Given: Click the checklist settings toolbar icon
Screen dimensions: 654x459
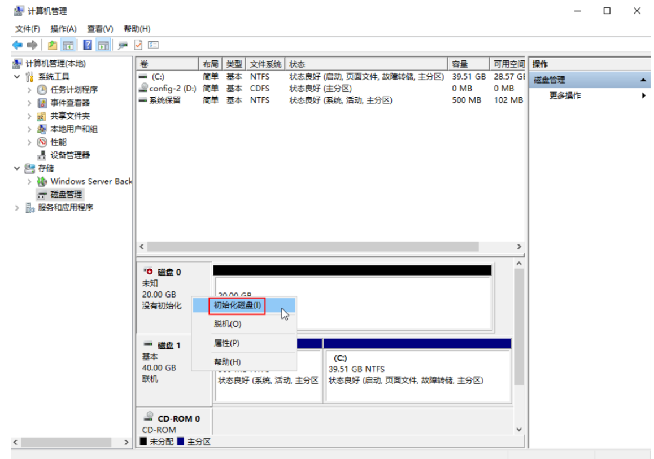Looking at the screenshot, I should (153, 45).
